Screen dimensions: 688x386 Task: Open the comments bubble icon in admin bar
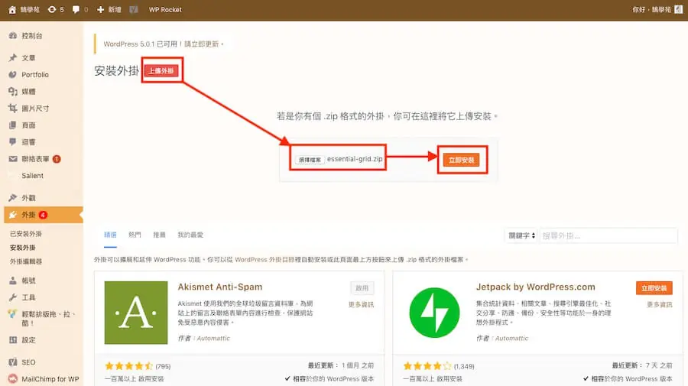76,10
